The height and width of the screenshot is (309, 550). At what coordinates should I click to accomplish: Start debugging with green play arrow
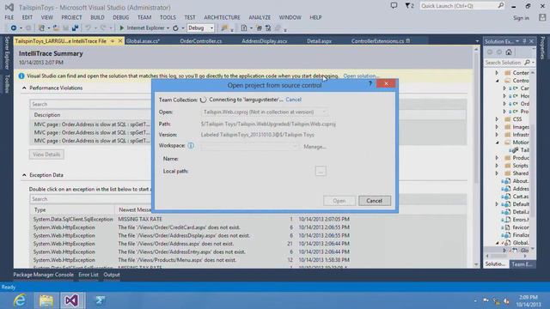[x=122, y=28]
